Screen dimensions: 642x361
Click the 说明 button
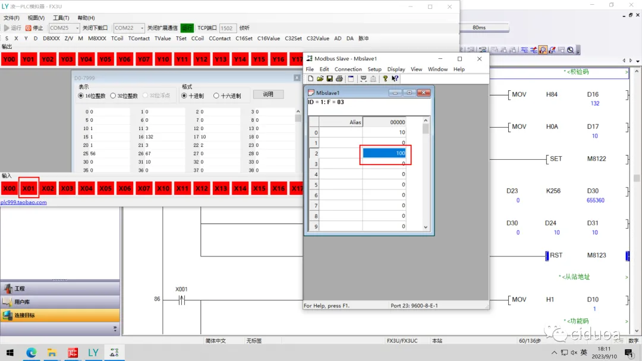[x=268, y=94]
